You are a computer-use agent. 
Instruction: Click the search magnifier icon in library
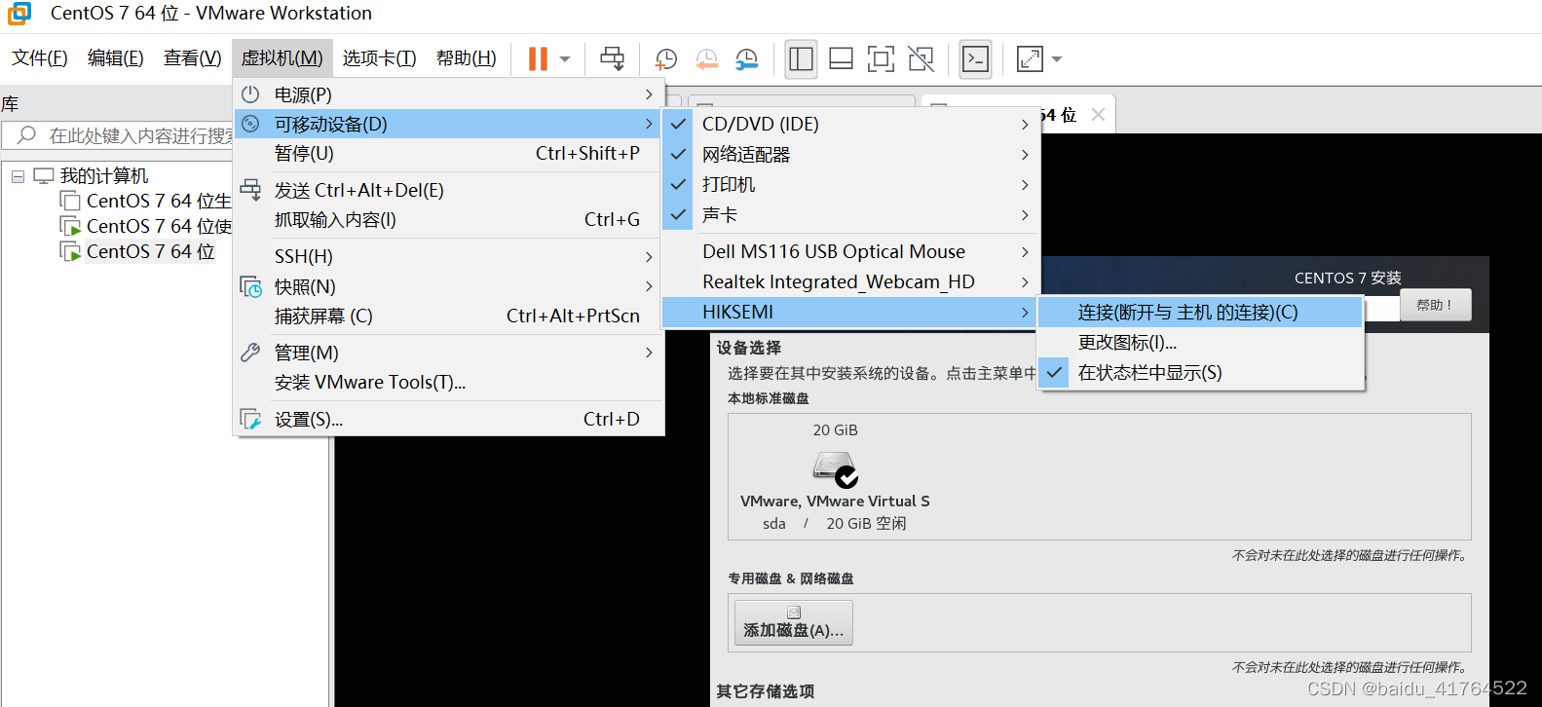(27, 134)
